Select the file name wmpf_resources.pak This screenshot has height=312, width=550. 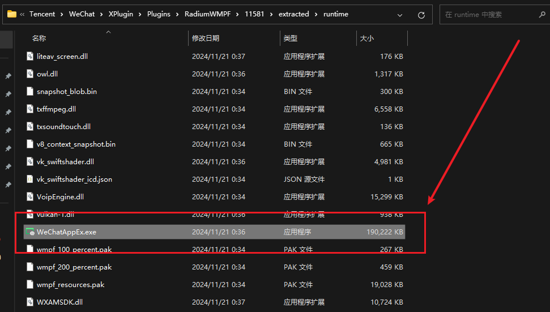click(x=70, y=284)
